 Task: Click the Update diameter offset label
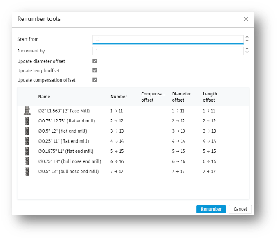[41, 61]
